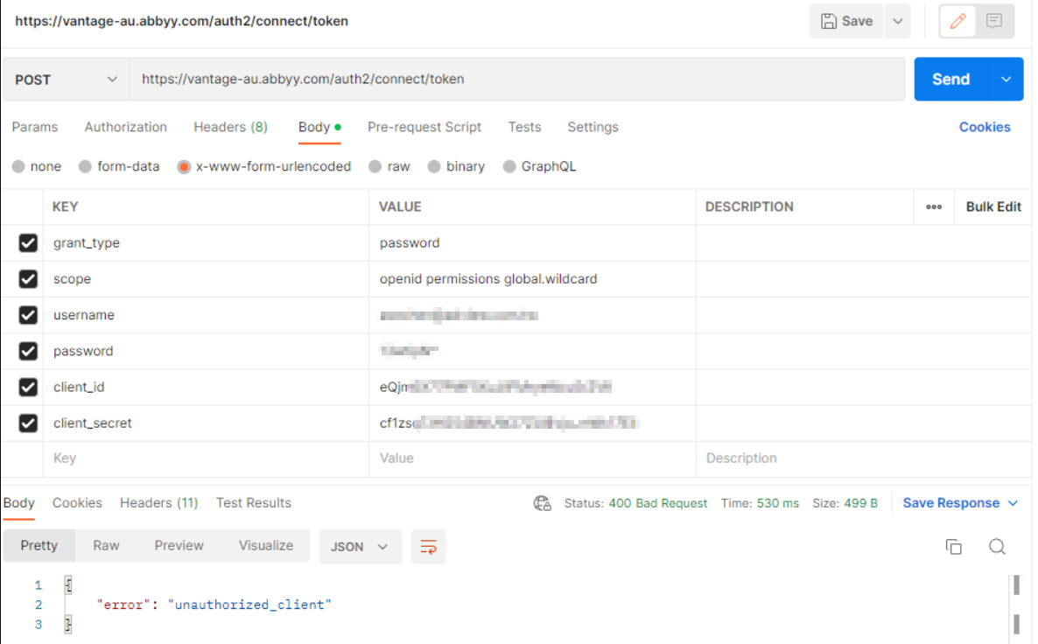Select the response Body tab

pyautogui.click(x=18, y=503)
